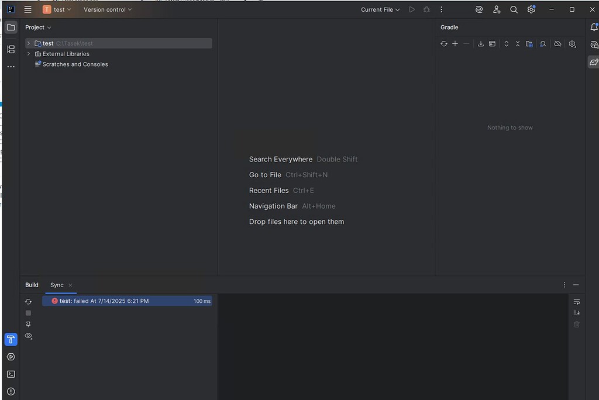Select opened file folder icon in Gradle toolbar
Image resolution: width=599 pixels, height=400 pixels.
click(529, 44)
